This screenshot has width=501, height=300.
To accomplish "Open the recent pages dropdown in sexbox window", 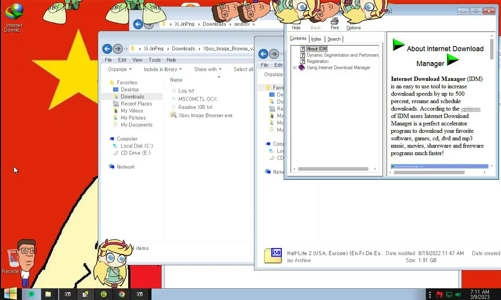I will (157, 25).
